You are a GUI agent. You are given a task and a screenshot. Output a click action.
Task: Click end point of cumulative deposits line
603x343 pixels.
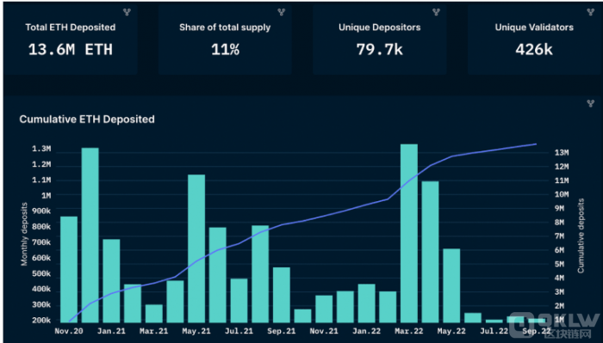click(536, 144)
